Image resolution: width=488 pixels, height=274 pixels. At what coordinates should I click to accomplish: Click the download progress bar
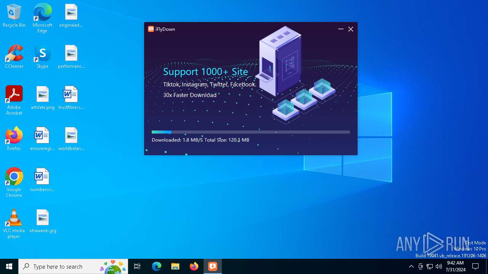(251, 132)
